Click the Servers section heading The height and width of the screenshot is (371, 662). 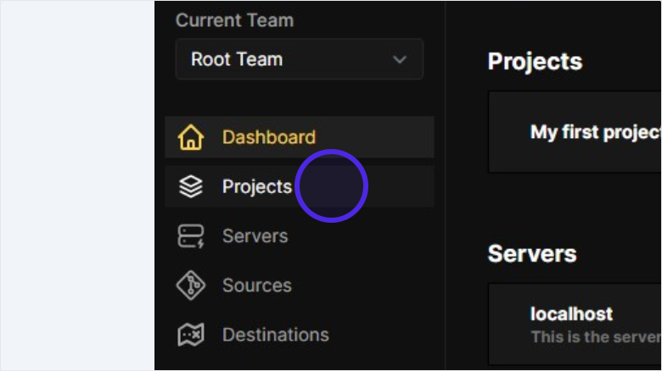pyautogui.click(x=531, y=253)
